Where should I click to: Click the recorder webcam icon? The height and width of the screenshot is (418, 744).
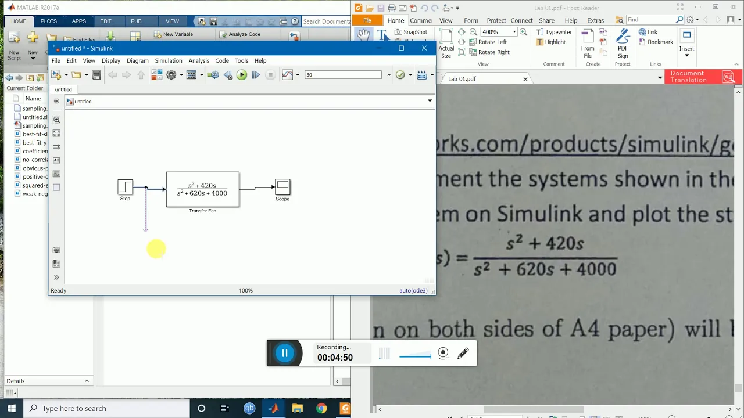point(443,354)
